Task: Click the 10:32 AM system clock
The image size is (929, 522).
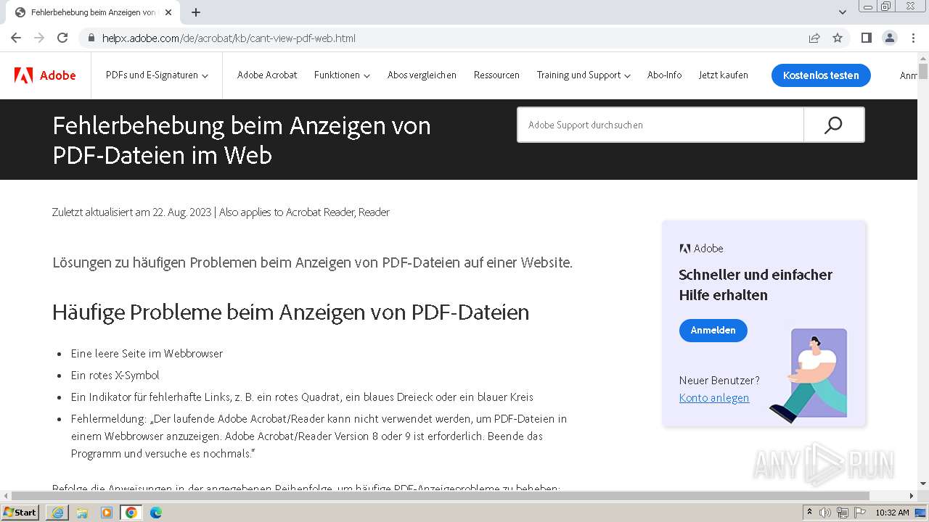Action: 892,513
